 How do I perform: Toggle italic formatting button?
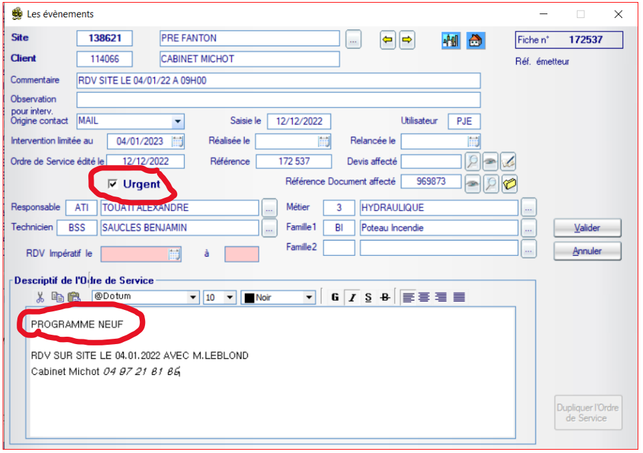352,297
